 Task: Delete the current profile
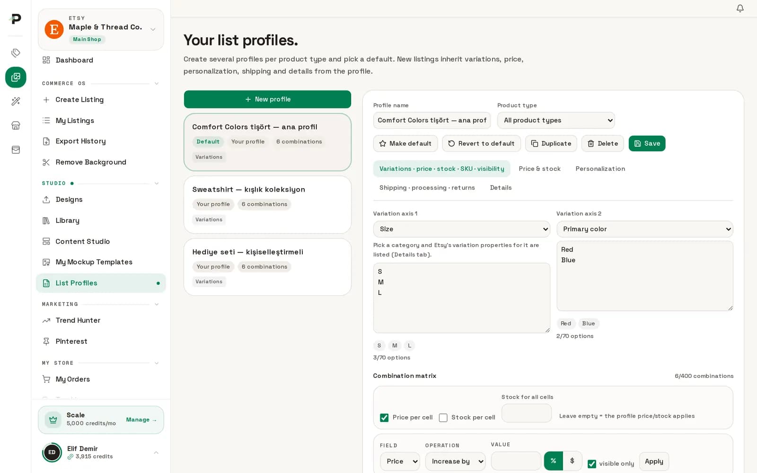point(602,144)
